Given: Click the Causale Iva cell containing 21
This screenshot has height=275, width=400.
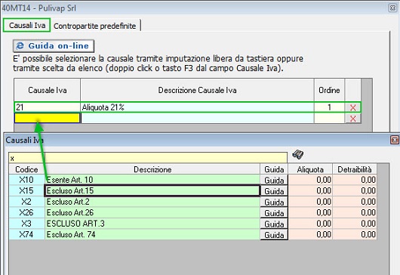Looking at the screenshot, I should [x=48, y=107].
